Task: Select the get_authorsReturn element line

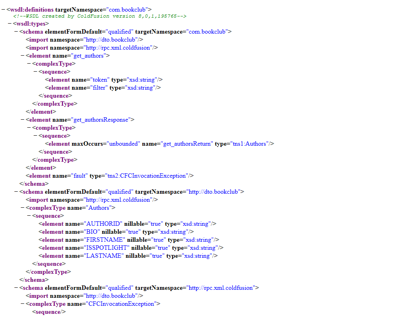Action: 160,144
